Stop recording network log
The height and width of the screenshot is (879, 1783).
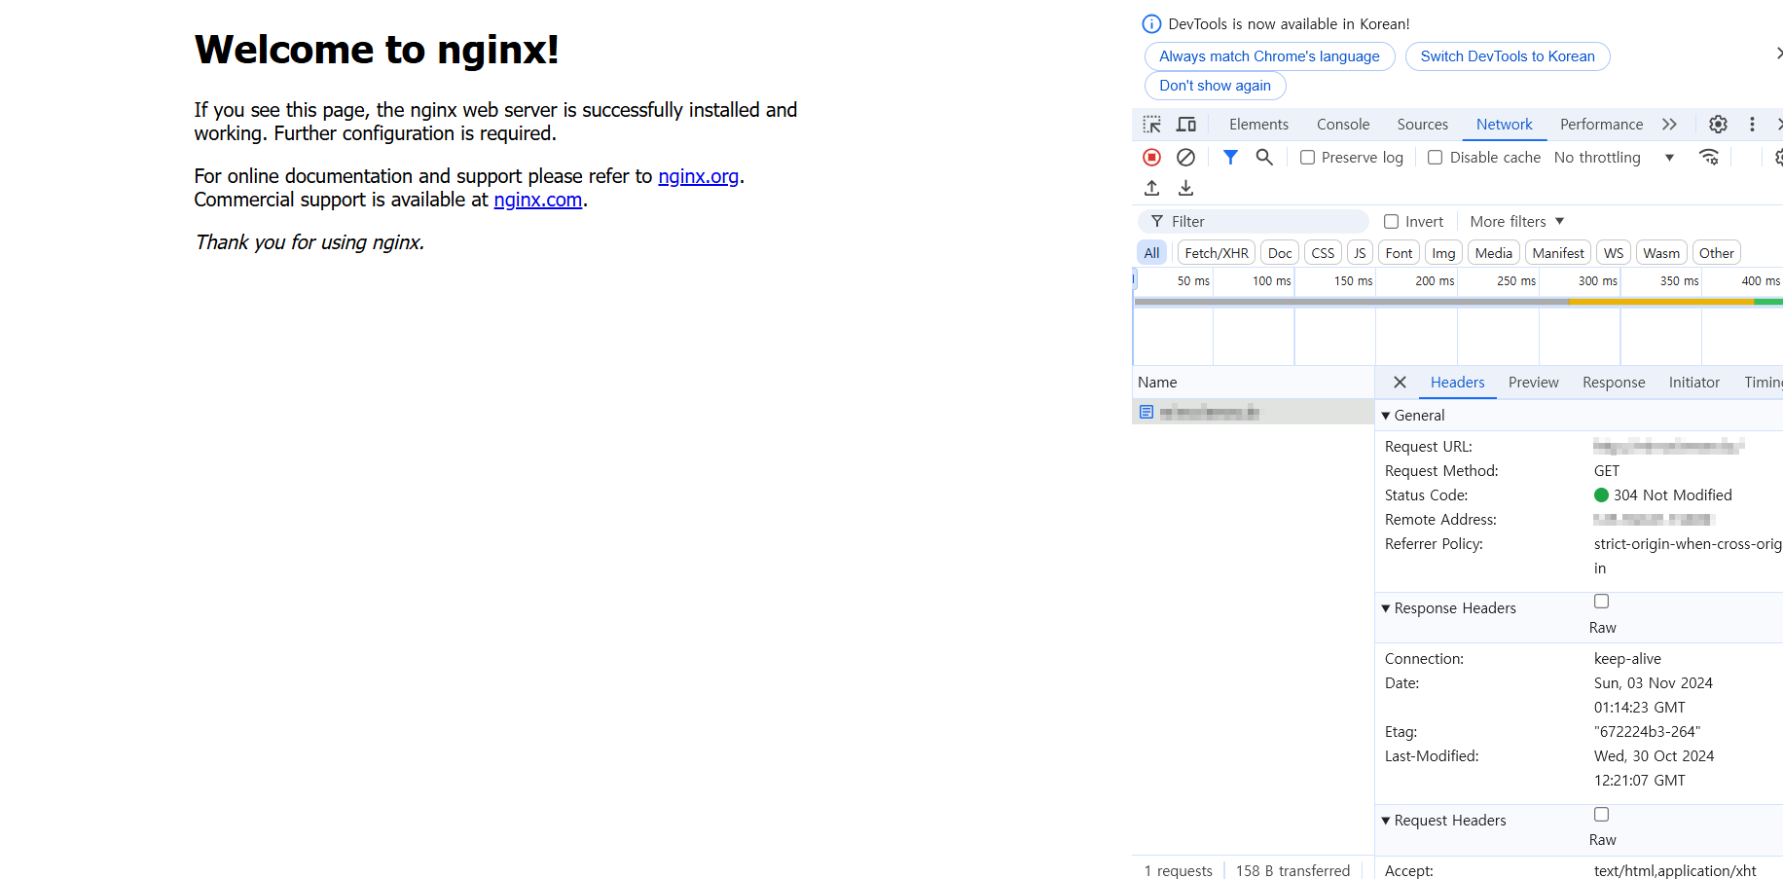point(1151,158)
